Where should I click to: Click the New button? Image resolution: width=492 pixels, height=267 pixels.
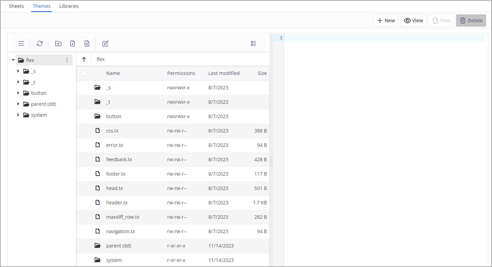click(386, 21)
